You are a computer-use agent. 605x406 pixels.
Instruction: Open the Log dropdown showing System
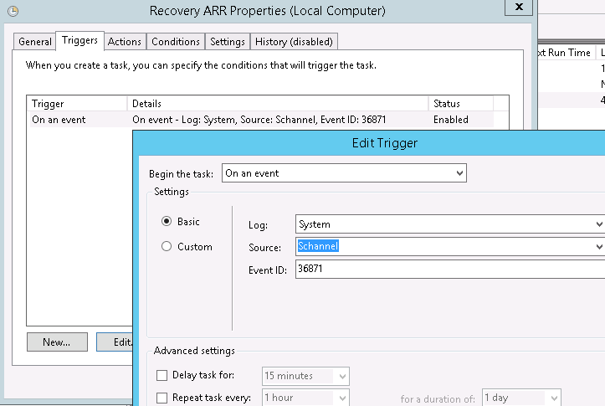pyautogui.click(x=448, y=224)
